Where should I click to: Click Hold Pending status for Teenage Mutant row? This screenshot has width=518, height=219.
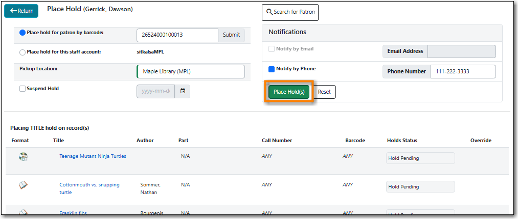click(x=420, y=158)
